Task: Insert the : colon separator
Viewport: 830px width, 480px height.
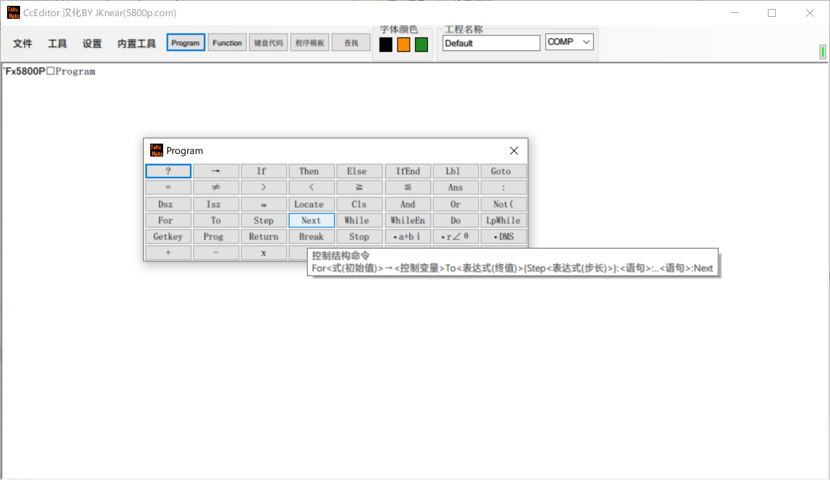Action: tap(504, 188)
